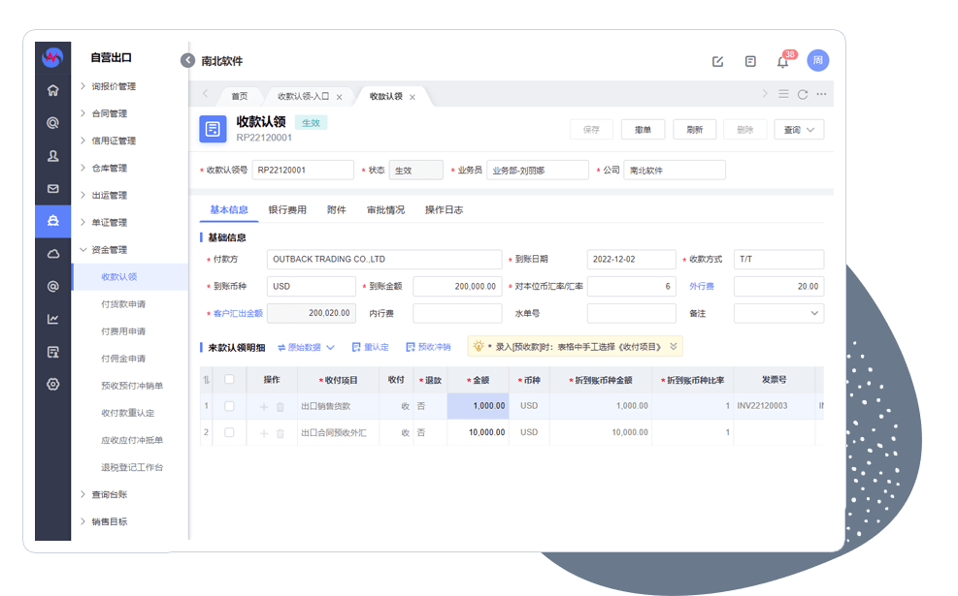Click the 刷新 button
This screenshot has height=596, width=958.
click(694, 130)
